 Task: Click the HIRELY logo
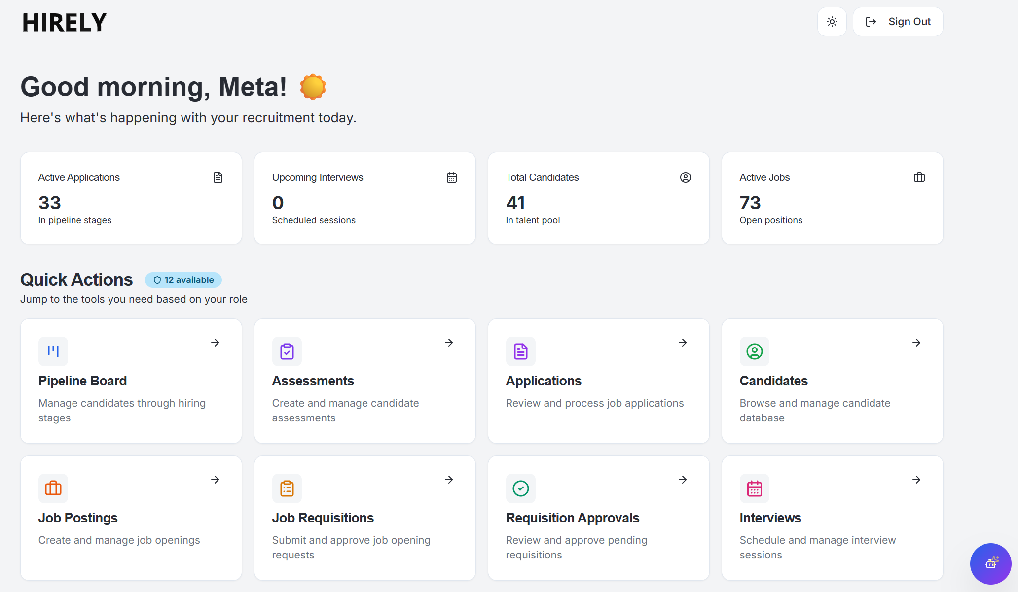[64, 22]
